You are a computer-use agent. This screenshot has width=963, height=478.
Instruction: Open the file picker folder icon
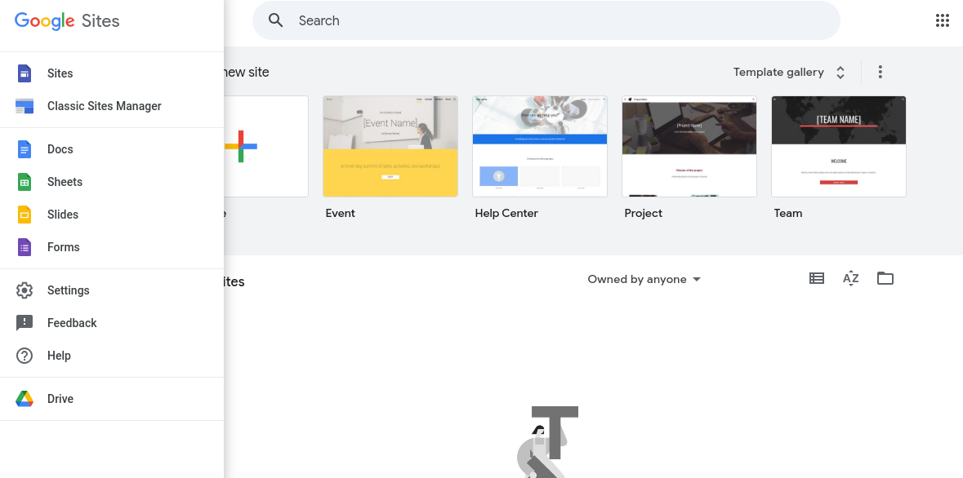click(885, 279)
